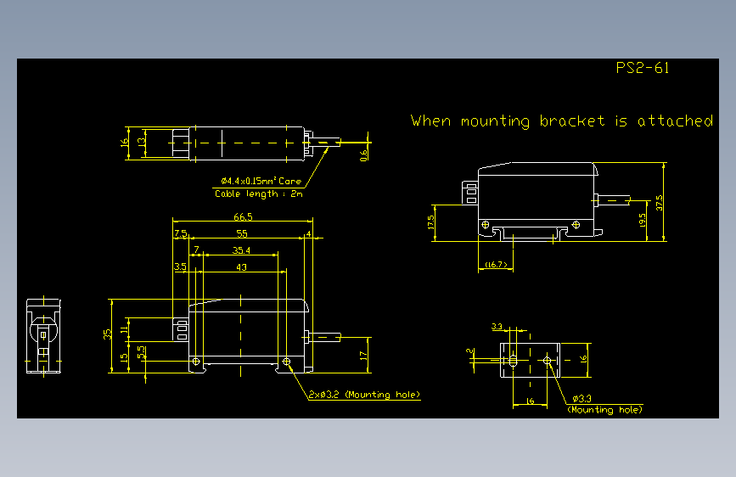The height and width of the screenshot is (477, 736).
Task: Click the 35 height dimension
Action: tap(108, 334)
